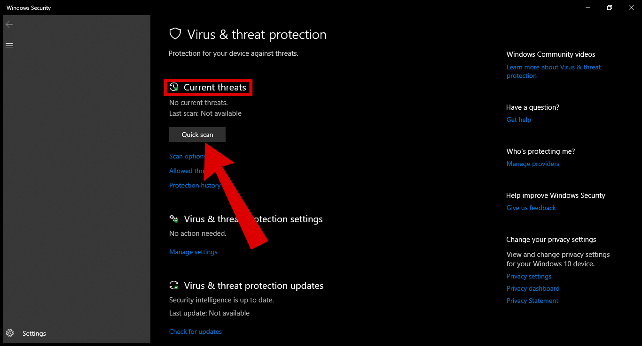This screenshot has height=346, width=642.
Task: Click the Current threats clock icon
Action: coord(174,87)
